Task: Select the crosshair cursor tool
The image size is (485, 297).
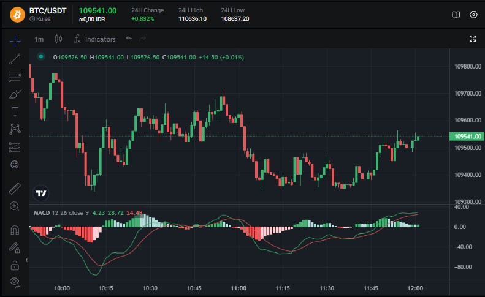Action: [x=15, y=40]
